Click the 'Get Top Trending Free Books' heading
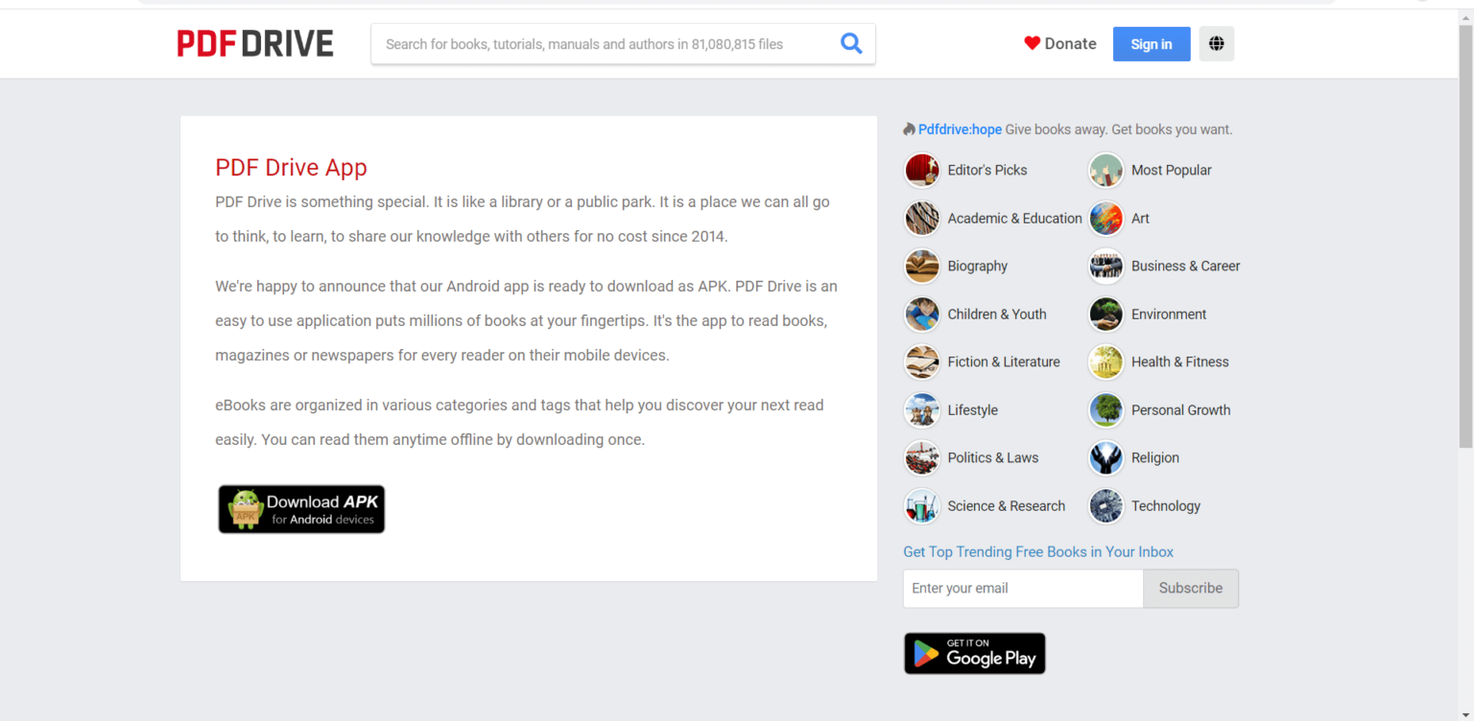 click(1038, 552)
